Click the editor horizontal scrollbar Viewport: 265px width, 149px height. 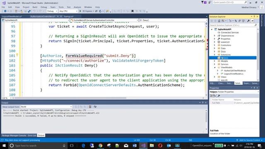70,98
